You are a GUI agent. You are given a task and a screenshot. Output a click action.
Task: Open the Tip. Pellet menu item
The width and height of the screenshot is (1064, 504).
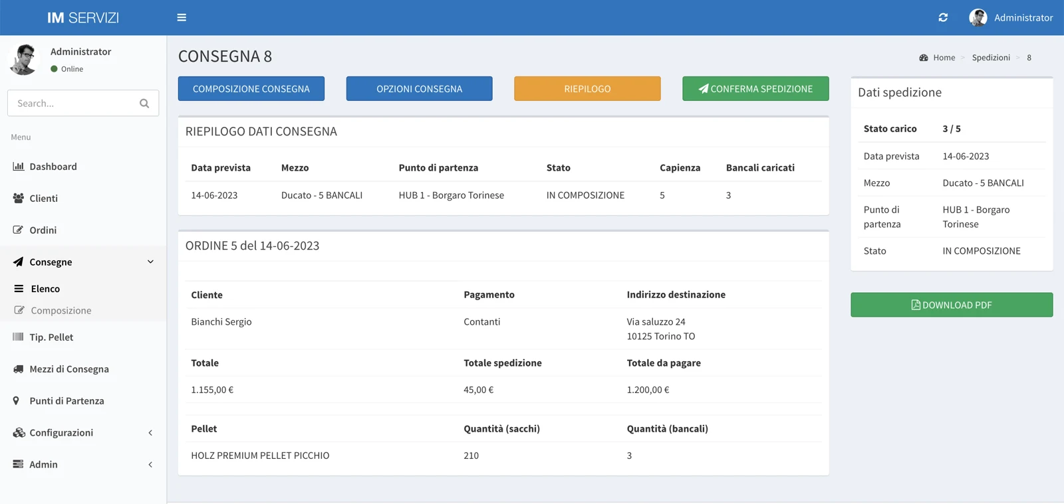click(83, 337)
